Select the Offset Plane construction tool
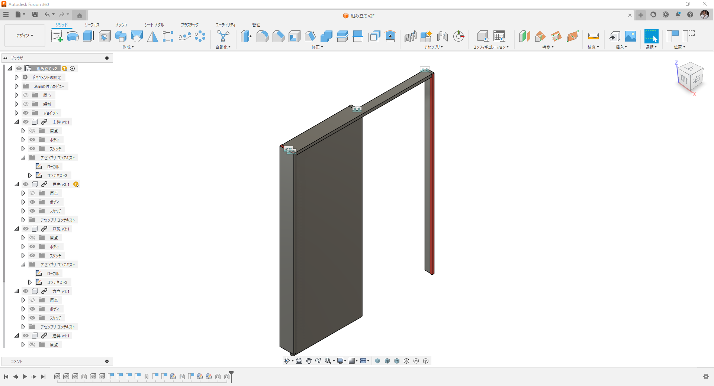Viewport: 714px width, 386px height. pos(524,36)
